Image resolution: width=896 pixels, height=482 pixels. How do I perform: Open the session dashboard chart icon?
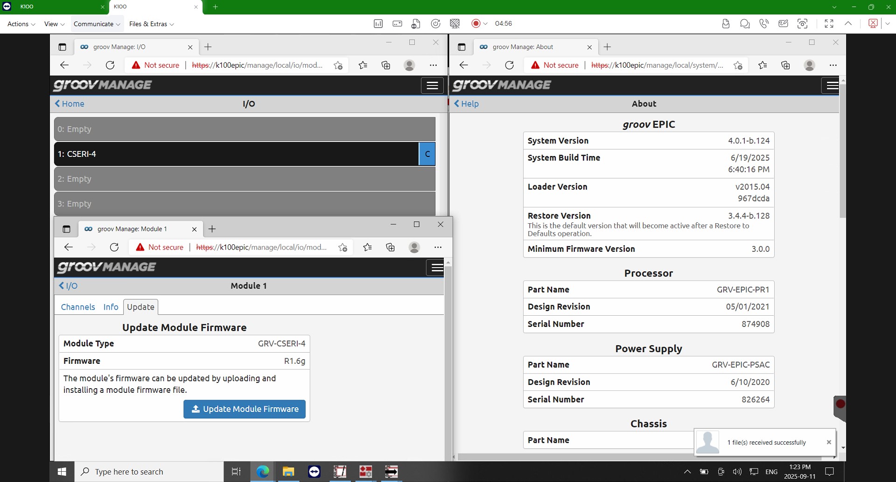(x=378, y=24)
